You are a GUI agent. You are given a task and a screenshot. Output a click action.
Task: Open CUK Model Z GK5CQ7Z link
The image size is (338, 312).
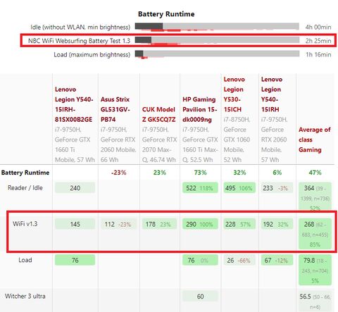click(x=158, y=114)
